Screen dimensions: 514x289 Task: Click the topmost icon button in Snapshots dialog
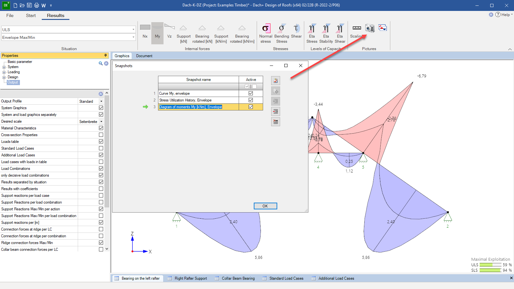tap(276, 81)
